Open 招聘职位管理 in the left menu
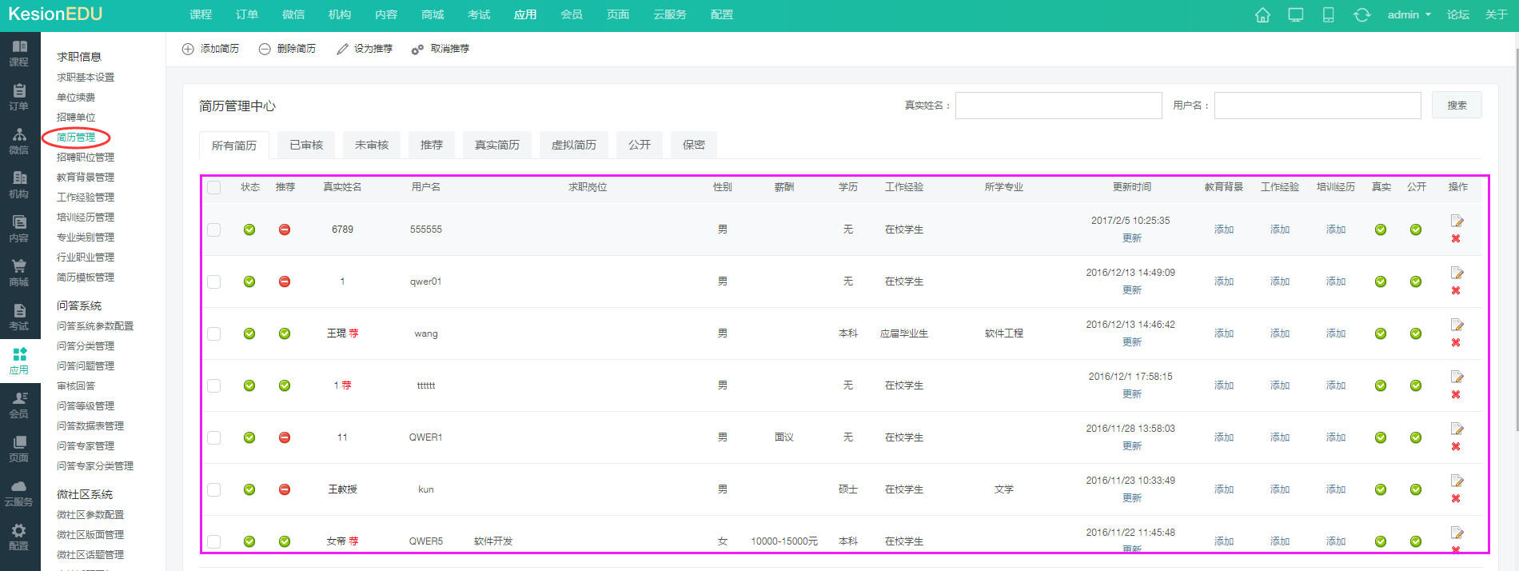Viewport: 1519px width, 571px height. [x=86, y=158]
